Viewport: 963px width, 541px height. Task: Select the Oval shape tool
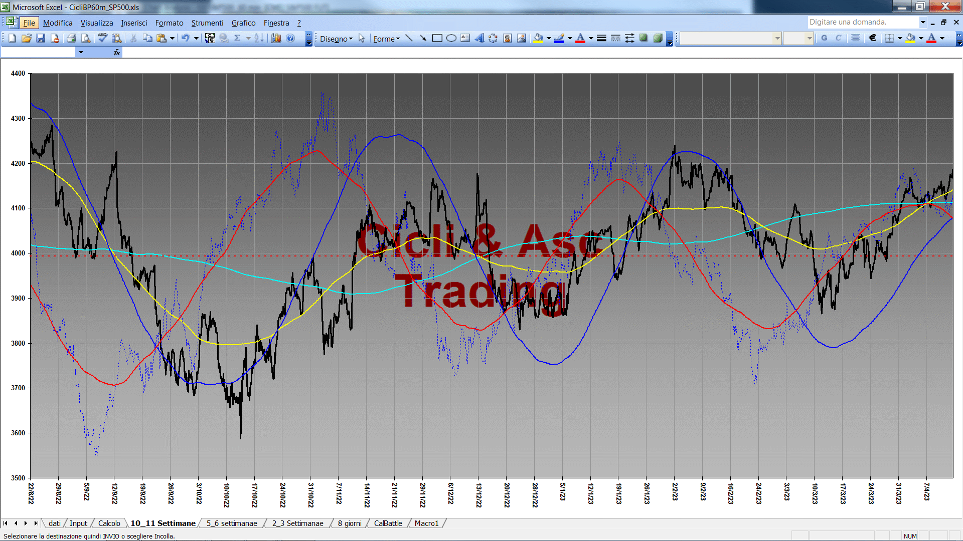(x=451, y=38)
